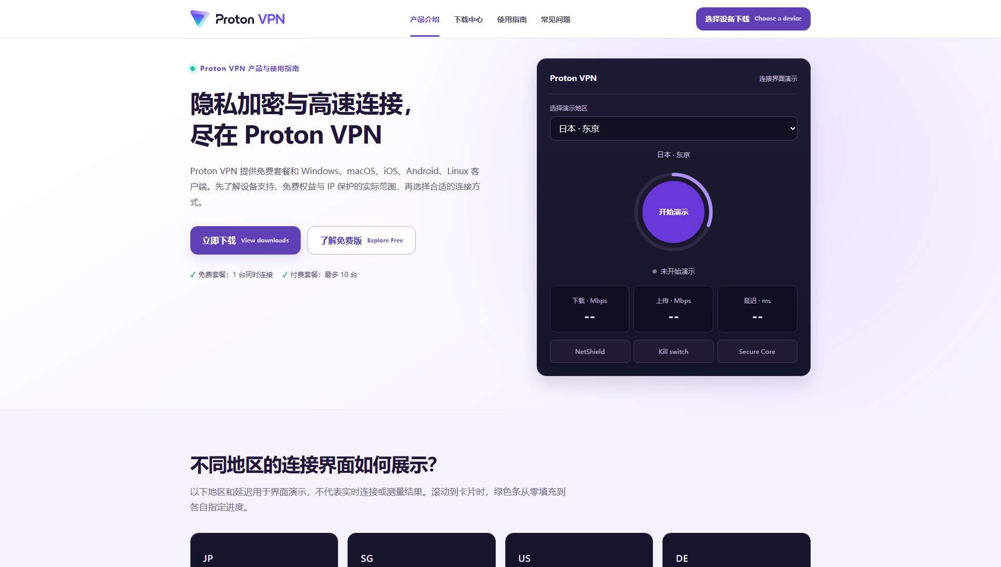Click the checkmark beside 免费套餐：1 台同时连接
The width and height of the screenshot is (1001, 567).
pos(192,275)
